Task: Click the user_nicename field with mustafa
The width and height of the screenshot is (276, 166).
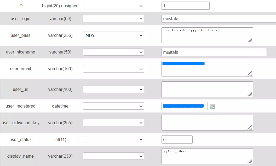Action: [214, 52]
